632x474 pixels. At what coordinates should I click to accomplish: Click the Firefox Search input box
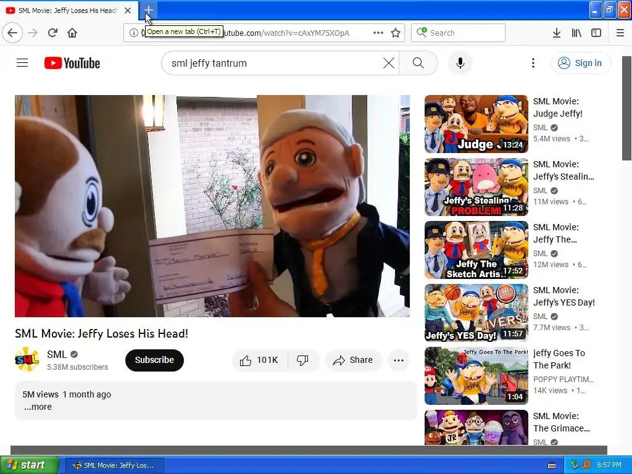[x=459, y=33]
